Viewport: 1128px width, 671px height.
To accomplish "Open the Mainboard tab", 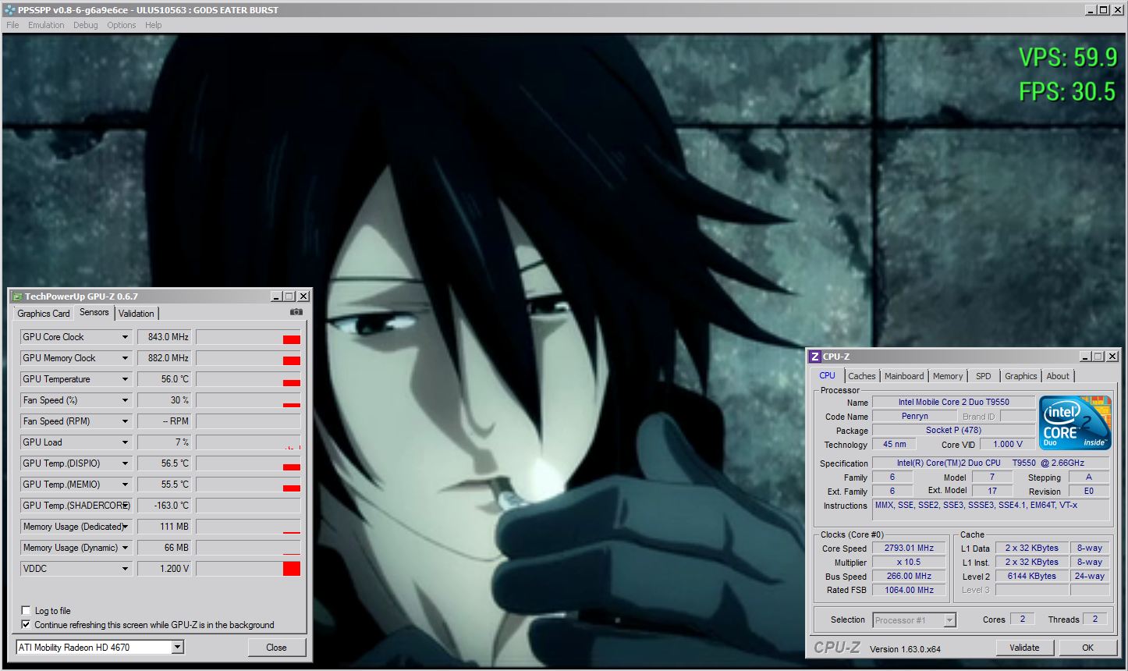I will (x=904, y=376).
